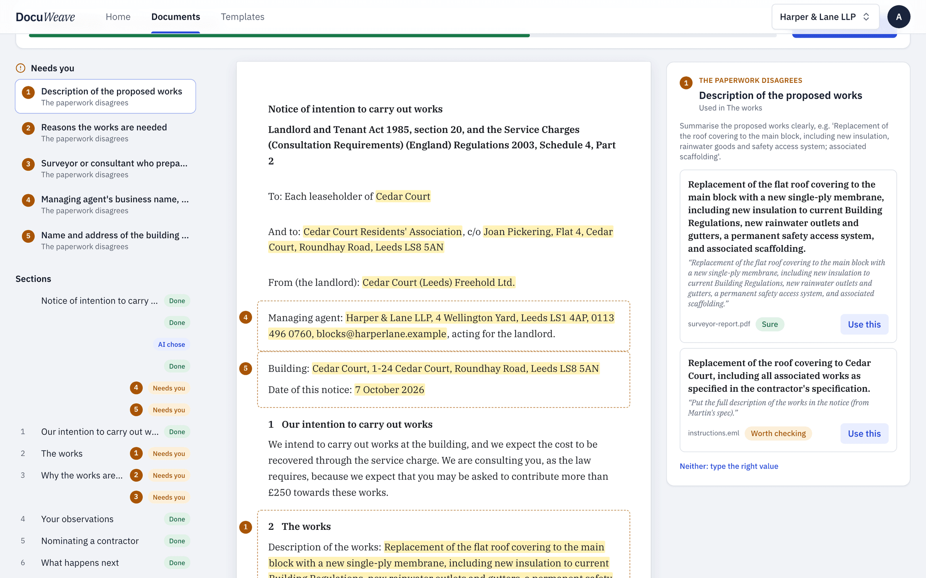Image resolution: width=926 pixels, height=578 pixels.
Task: Click the highlighted 'Cedar Court' field after 'To: Each leaseholder of'
Action: 403,196
